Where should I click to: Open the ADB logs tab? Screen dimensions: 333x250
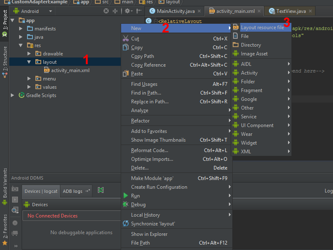click(76, 191)
